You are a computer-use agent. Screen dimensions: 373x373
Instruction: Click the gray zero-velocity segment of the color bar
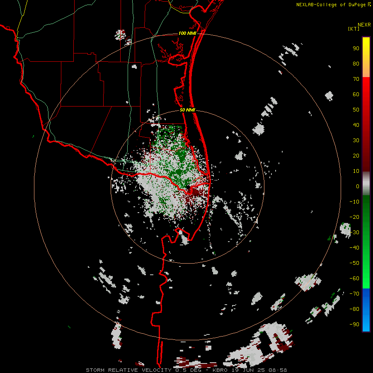pyautogui.click(x=366, y=184)
